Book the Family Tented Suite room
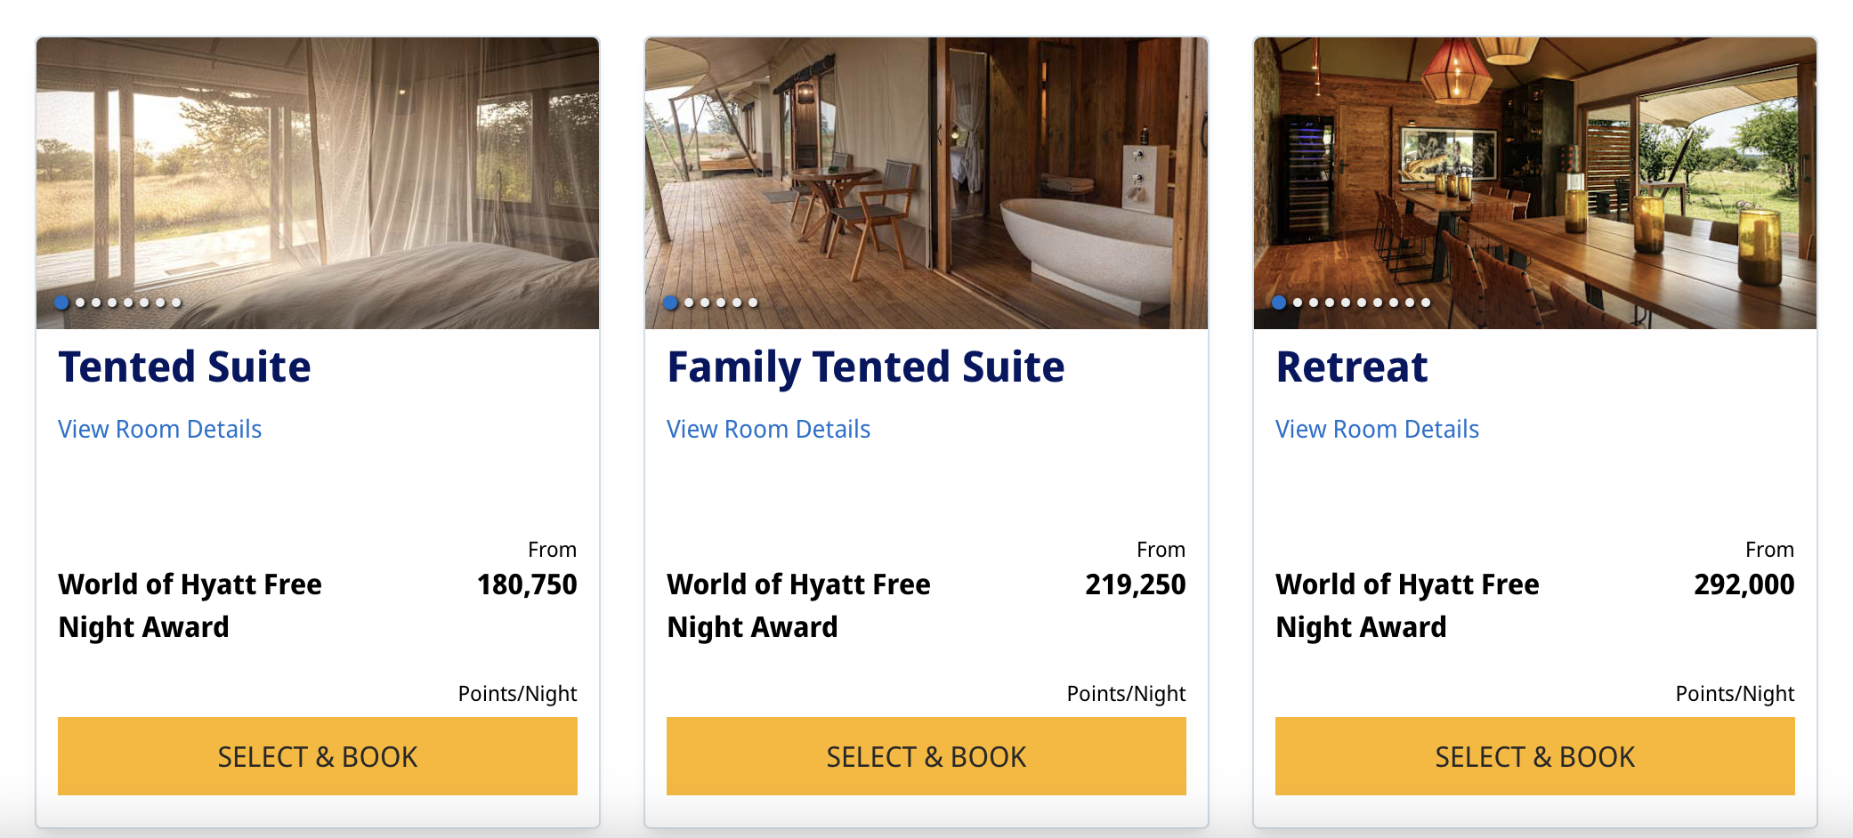This screenshot has width=1853, height=838. coord(926,756)
